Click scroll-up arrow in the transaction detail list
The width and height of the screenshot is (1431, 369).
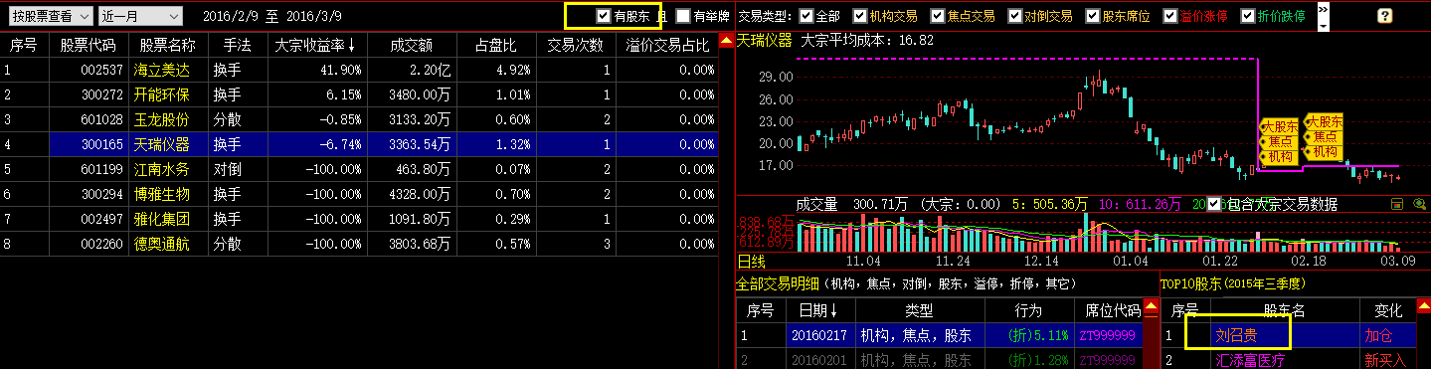tap(1152, 307)
